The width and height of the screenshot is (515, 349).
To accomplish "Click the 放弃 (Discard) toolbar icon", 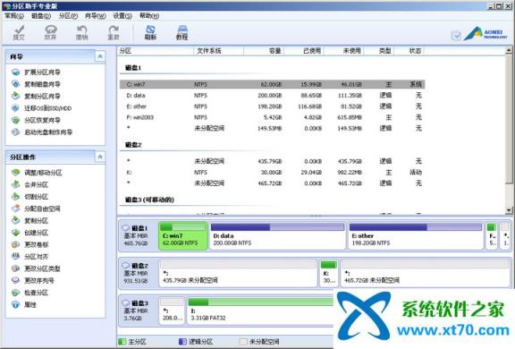I will 50,33.
